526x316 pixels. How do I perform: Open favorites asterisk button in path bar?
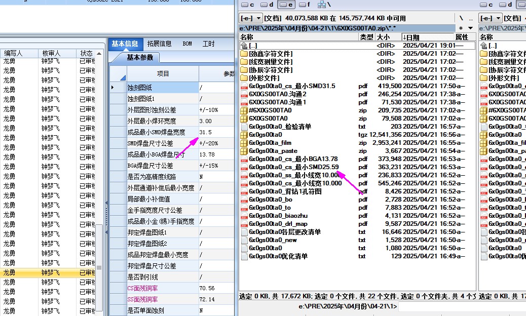pos(461,28)
